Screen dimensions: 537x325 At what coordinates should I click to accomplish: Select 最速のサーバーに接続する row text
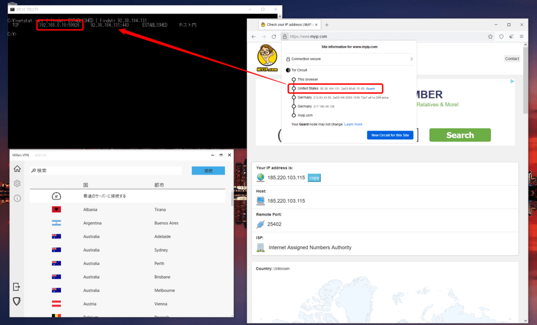[x=104, y=196]
